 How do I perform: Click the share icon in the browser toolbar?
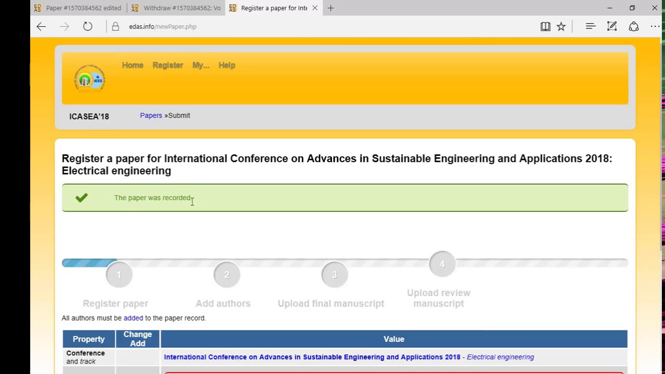[x=633, y=26]
